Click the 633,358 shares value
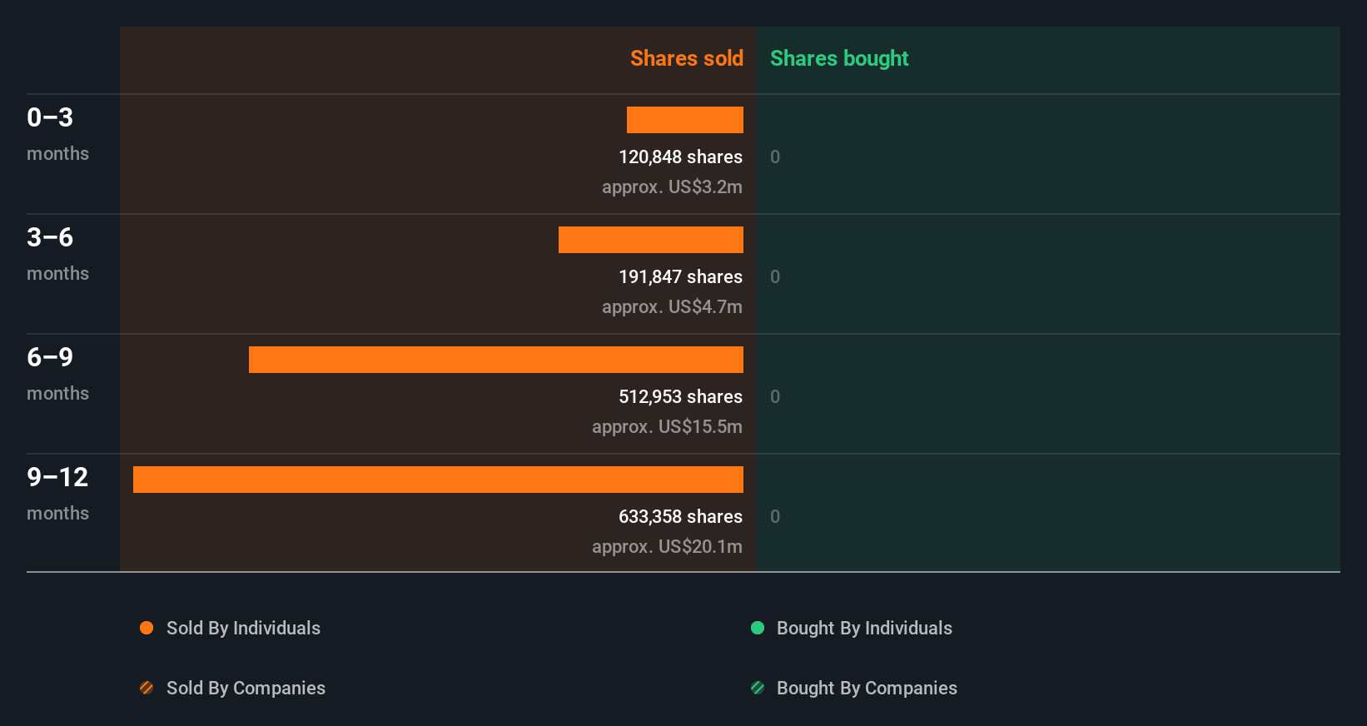Image resolution: width=1367 pixels, height=726 pixels. tap(680, 516)
